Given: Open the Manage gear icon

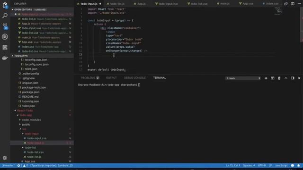Looking at the screenshot, I should coord(5,158).
